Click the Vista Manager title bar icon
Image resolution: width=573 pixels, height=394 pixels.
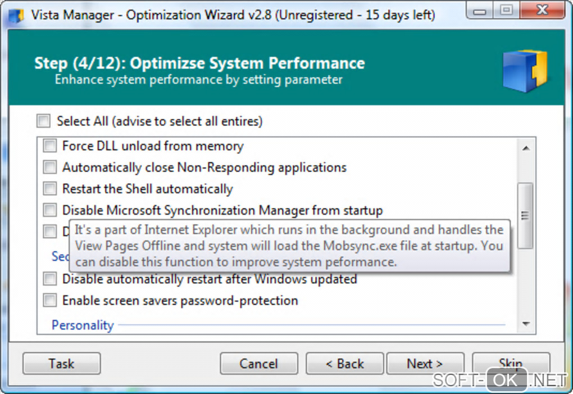(x=17, y=15)
